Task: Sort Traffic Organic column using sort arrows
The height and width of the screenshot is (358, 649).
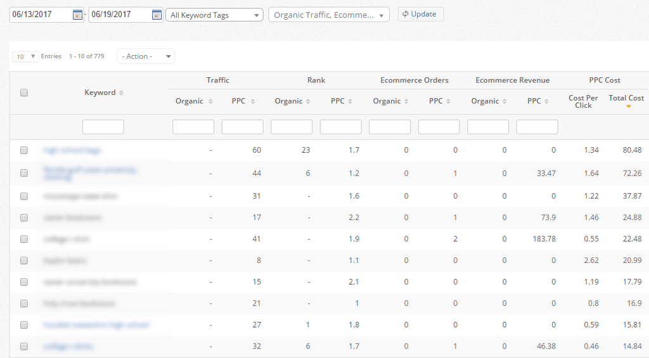Action: click(x=210, y=101)
